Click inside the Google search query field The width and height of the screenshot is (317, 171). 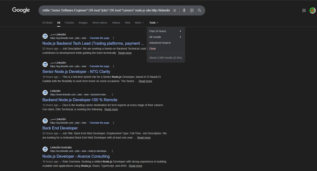coord(106,11)
